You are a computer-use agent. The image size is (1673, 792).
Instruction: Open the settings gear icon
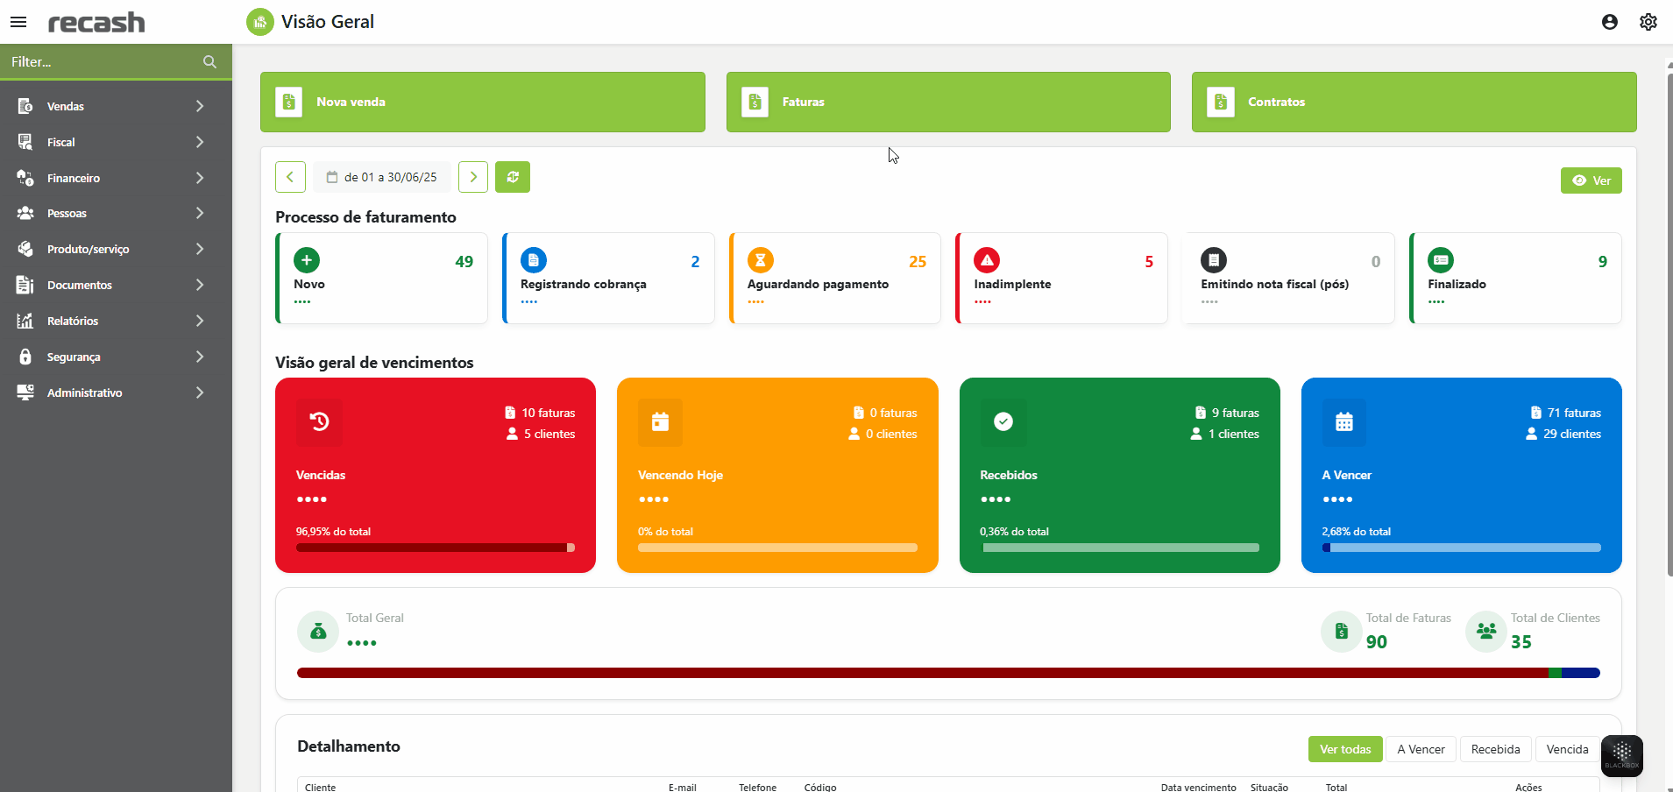click(1648, 22)
